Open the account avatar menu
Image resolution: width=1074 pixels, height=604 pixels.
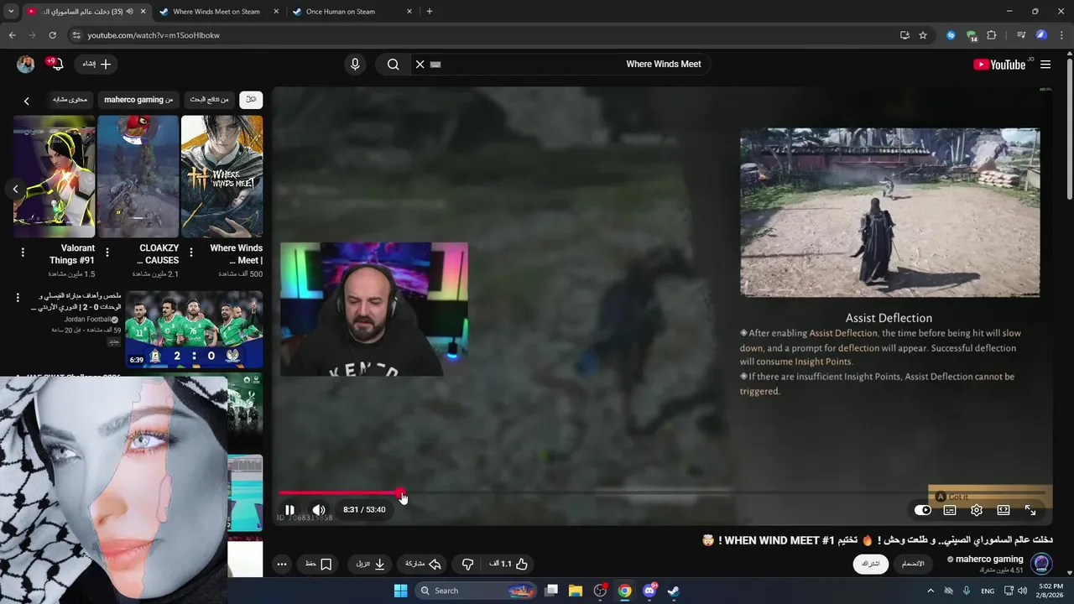[x=26, y=65]
